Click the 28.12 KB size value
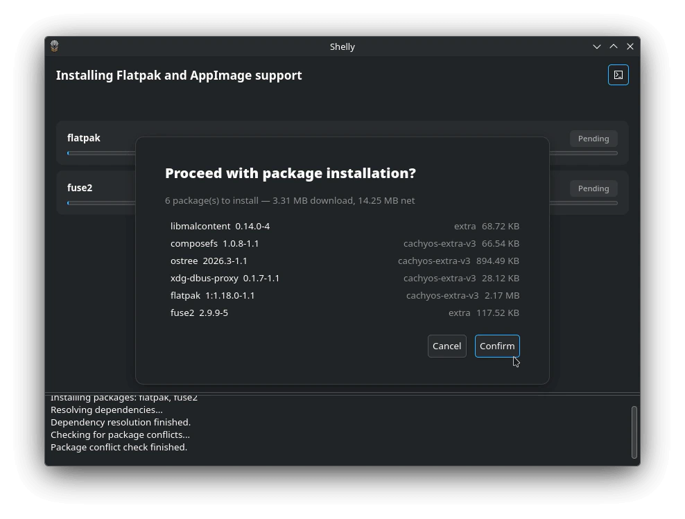The image size is (685, 519). click(500, 278)
